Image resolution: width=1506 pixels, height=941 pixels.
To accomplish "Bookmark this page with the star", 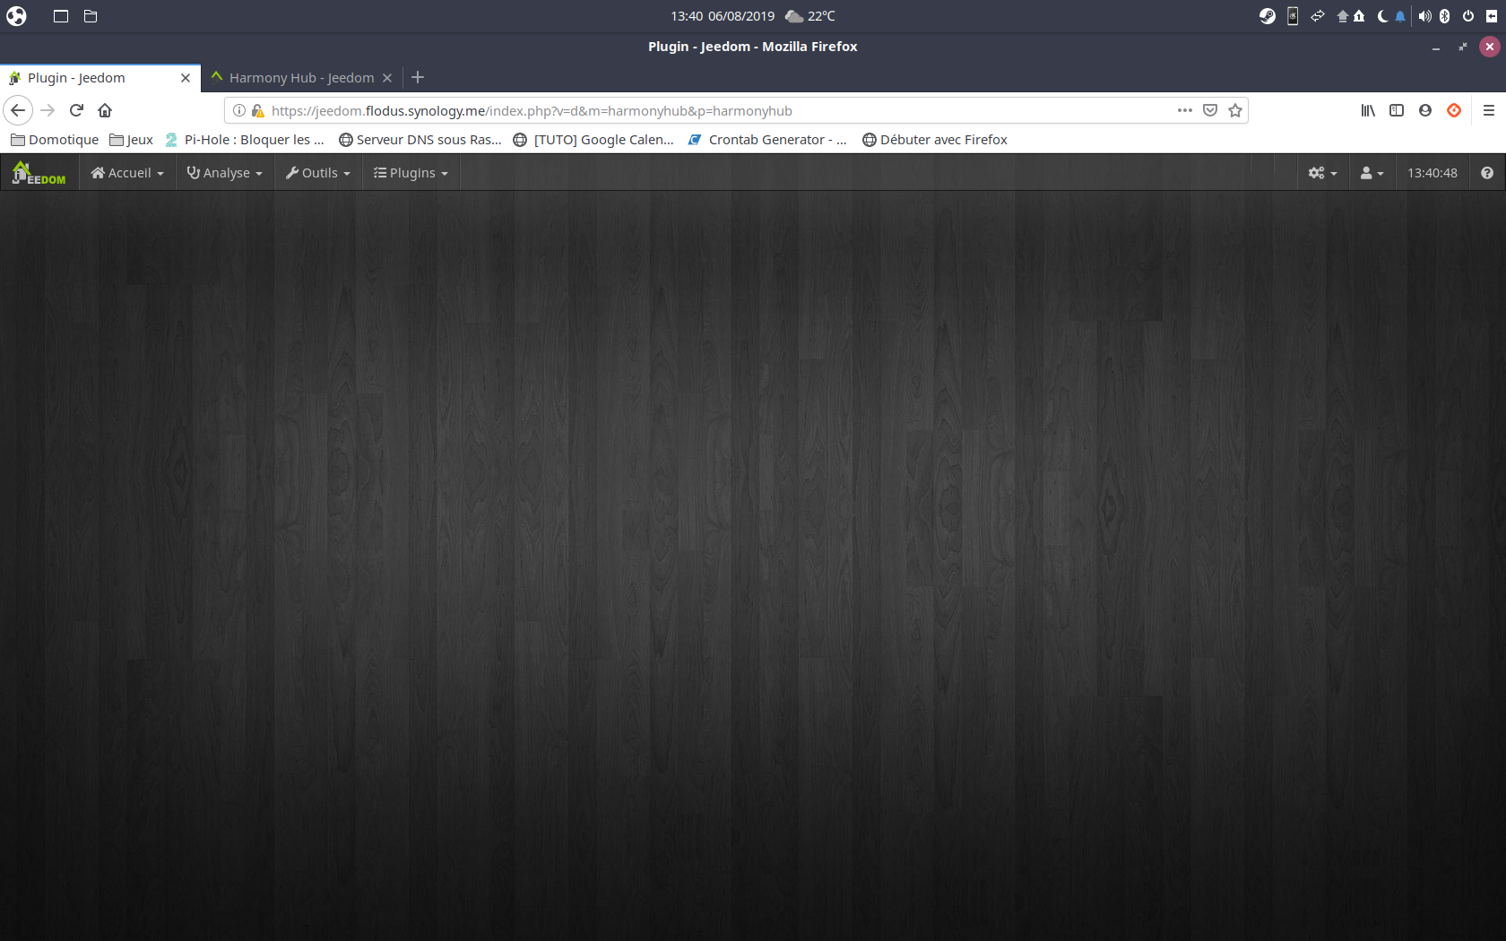I will (1235, 110).
